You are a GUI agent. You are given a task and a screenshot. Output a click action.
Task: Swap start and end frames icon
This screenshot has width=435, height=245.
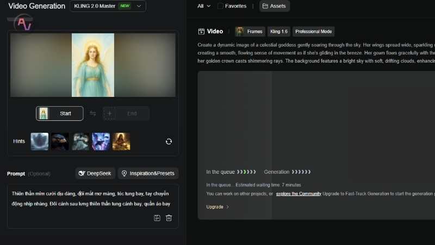(93, 113)
